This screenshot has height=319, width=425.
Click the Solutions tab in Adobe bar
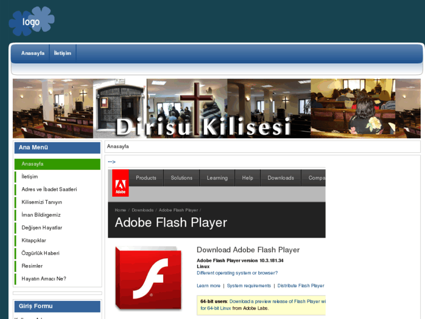182,178
